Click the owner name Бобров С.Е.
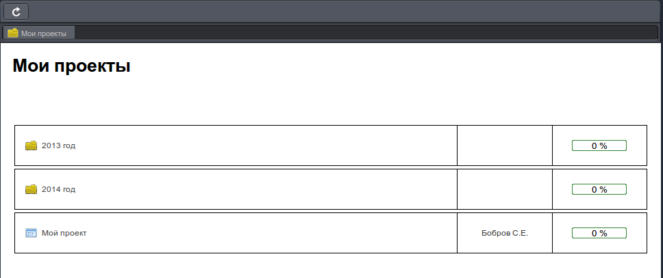This screenshot has height=278, width=663. (x=505, y=233)
